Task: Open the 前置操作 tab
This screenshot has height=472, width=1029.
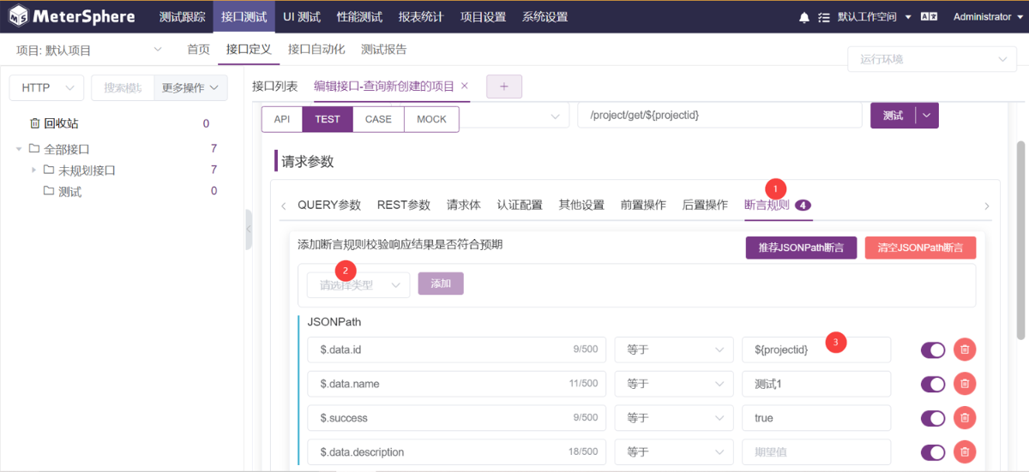Action: click(643, 205)
